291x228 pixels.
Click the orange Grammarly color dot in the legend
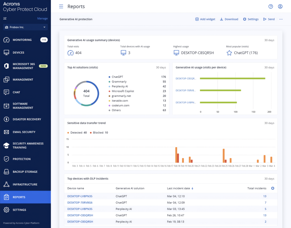pyautogui.click(x=110, y=82)
